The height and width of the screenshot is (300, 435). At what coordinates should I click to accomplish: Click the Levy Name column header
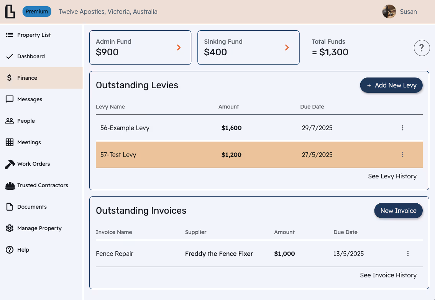click(x=110, y=107)
